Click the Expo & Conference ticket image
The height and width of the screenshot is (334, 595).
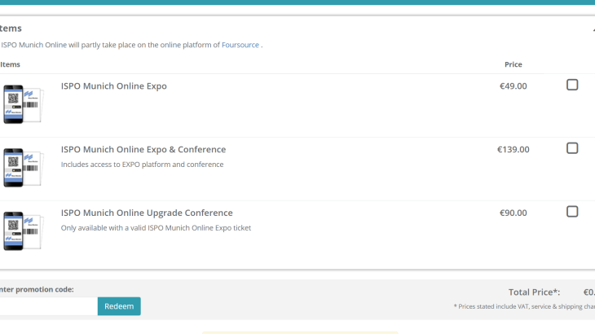[x=24, y=168]
